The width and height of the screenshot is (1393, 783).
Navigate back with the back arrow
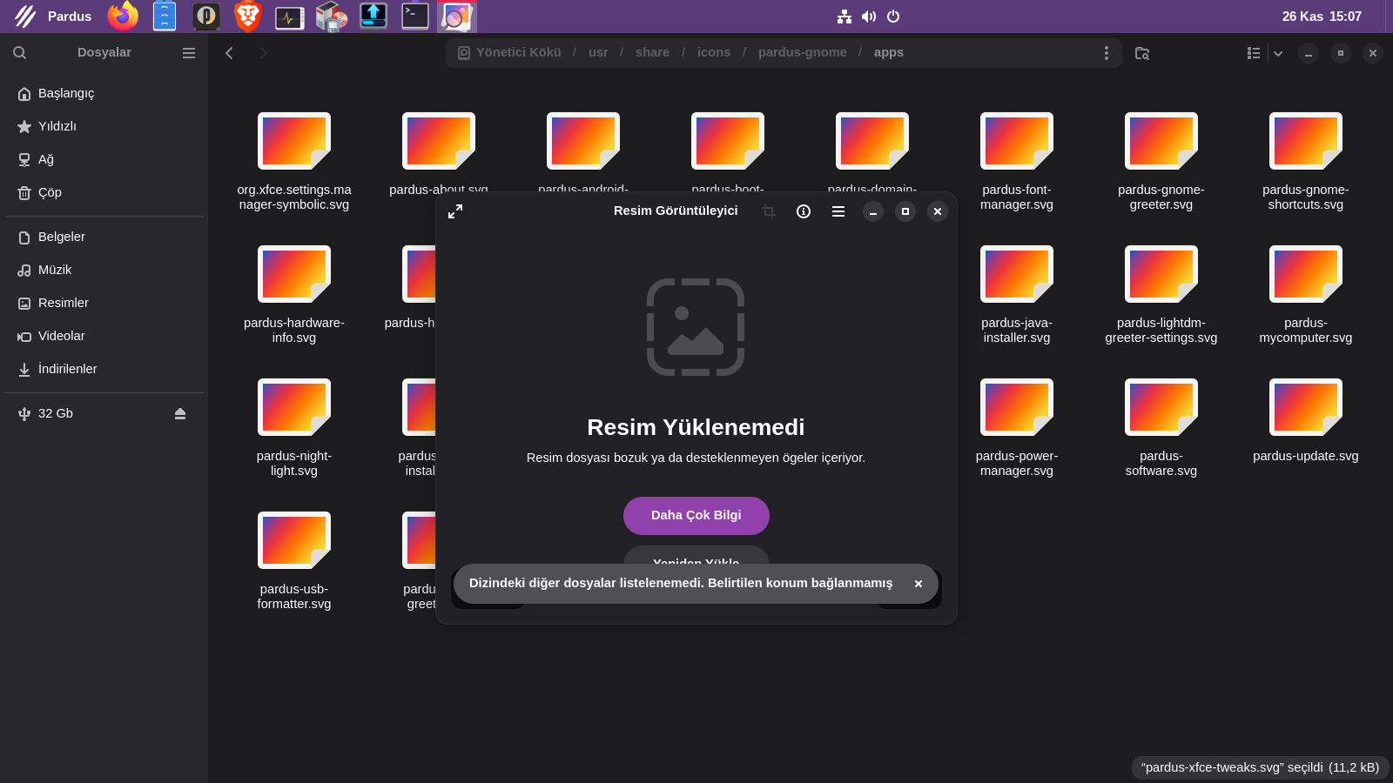tap(230, 53)
